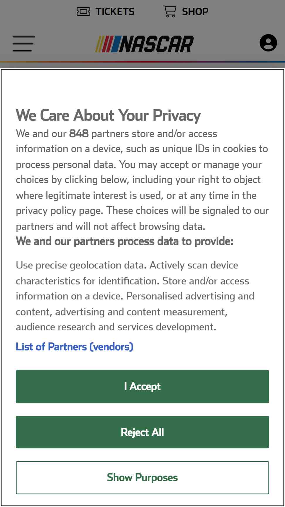Viewport: 285px width, 507px height.
Task: Decline tracking with Reject All button
Action: point(142,432)
